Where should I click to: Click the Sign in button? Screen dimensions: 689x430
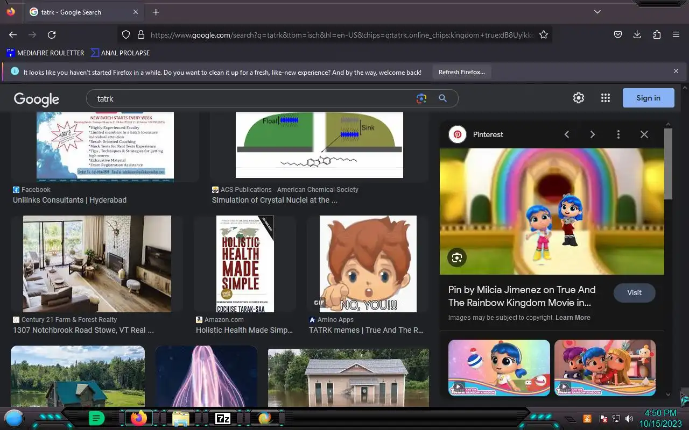(x=648, y=98)
